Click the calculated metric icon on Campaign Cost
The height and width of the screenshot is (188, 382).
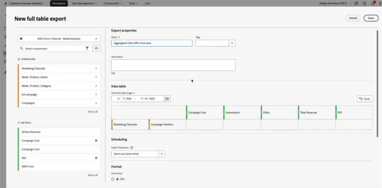(x=96, y=141)
